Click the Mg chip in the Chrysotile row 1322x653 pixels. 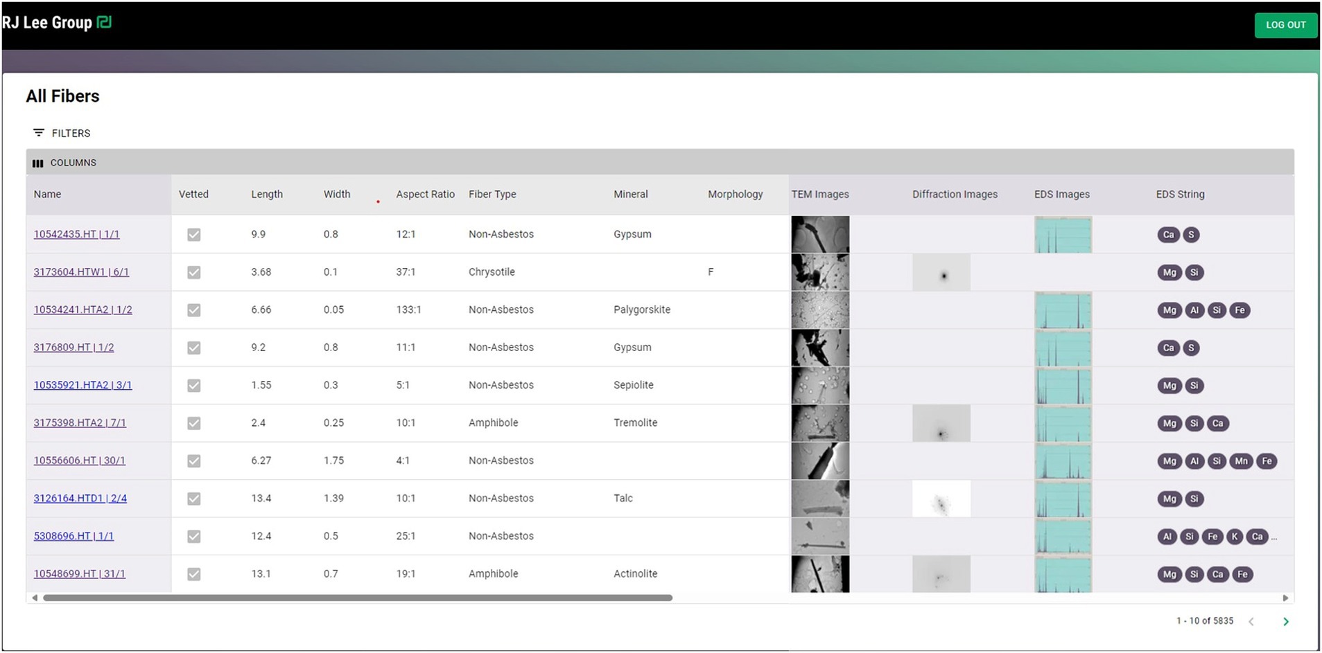pos(1169,272)
